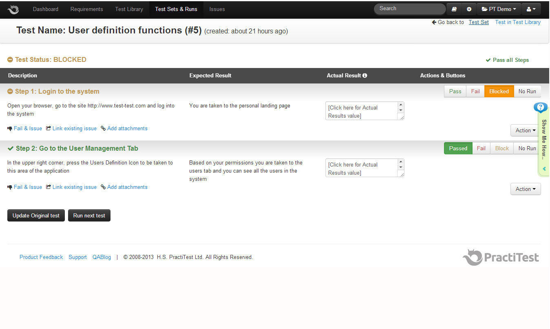Set Step 1 to No Run

(527, 91)
